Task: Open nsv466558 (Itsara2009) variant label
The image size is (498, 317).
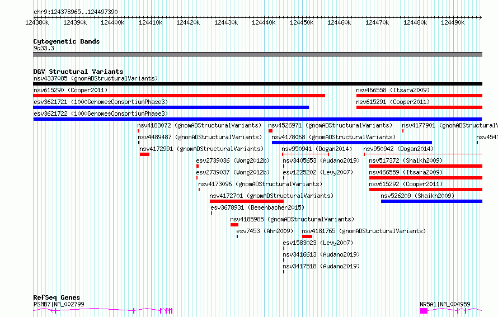Action: click(x=393, y=90)
